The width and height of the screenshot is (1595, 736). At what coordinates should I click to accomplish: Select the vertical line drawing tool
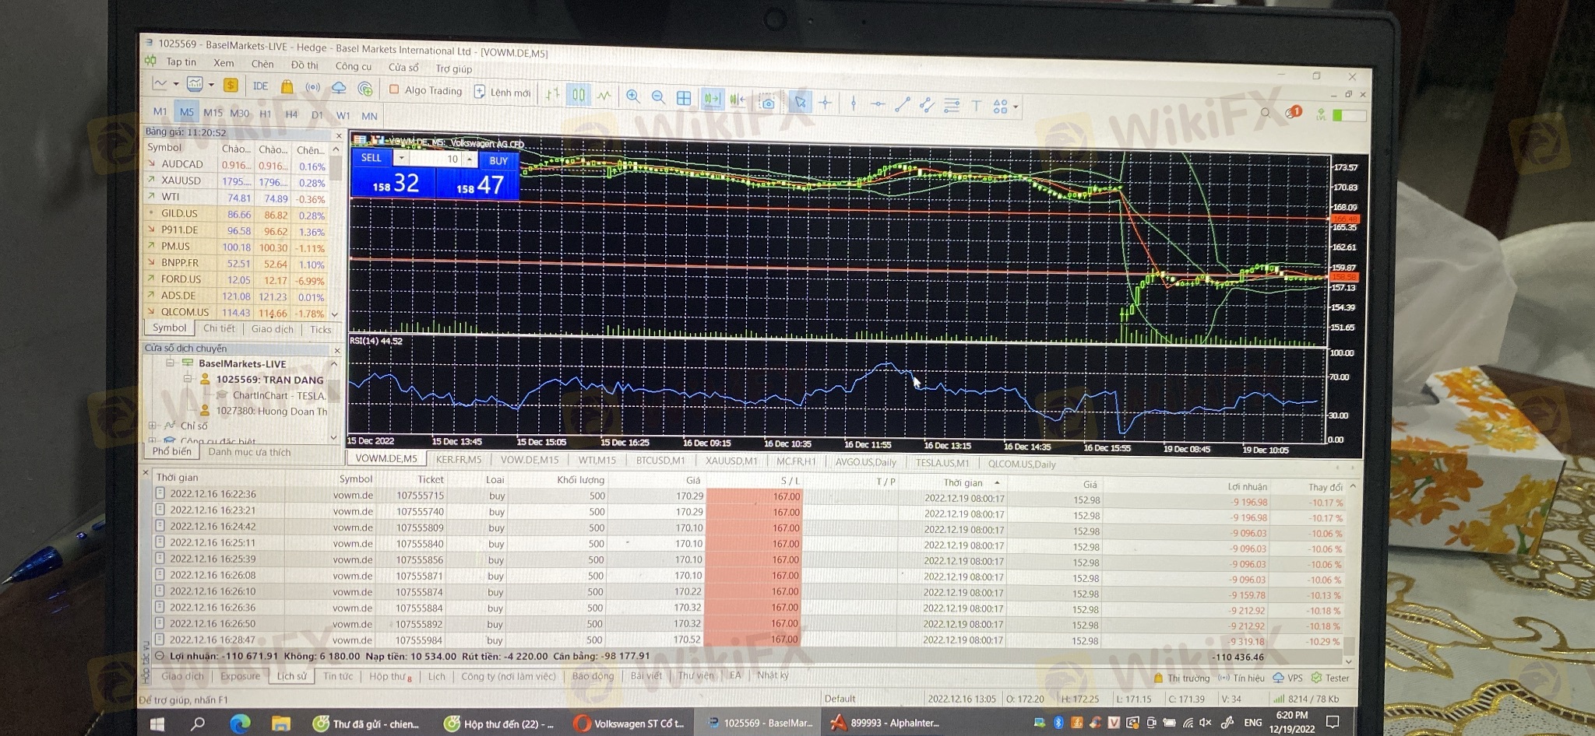(854, 103)
